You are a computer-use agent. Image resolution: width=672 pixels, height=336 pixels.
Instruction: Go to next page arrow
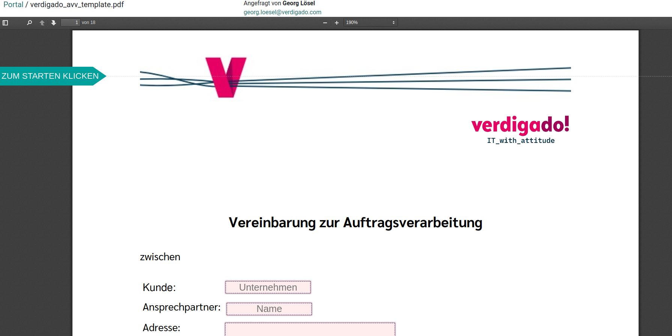(54, 23)
